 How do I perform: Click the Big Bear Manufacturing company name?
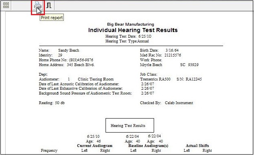point(130,24)
